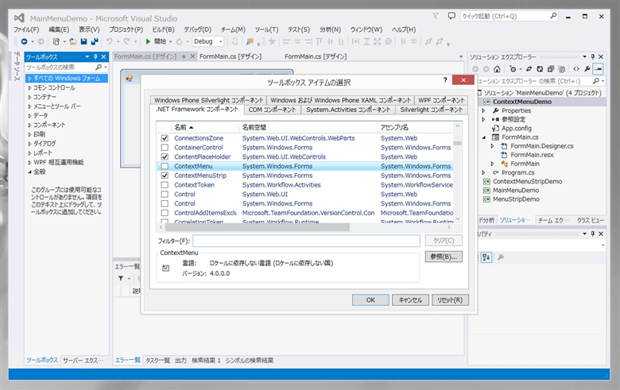
Task: Click the 参照(B)... browse button
Action: coord(444,257)
